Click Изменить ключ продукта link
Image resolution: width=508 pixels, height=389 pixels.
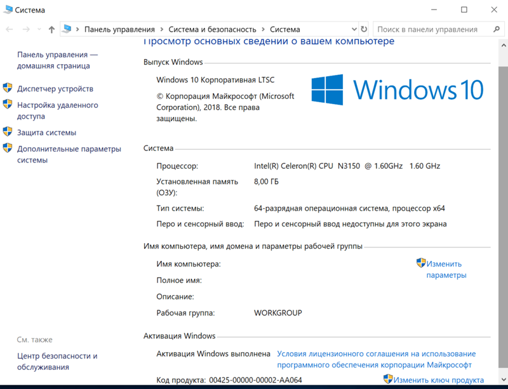(x=439, y=380)
